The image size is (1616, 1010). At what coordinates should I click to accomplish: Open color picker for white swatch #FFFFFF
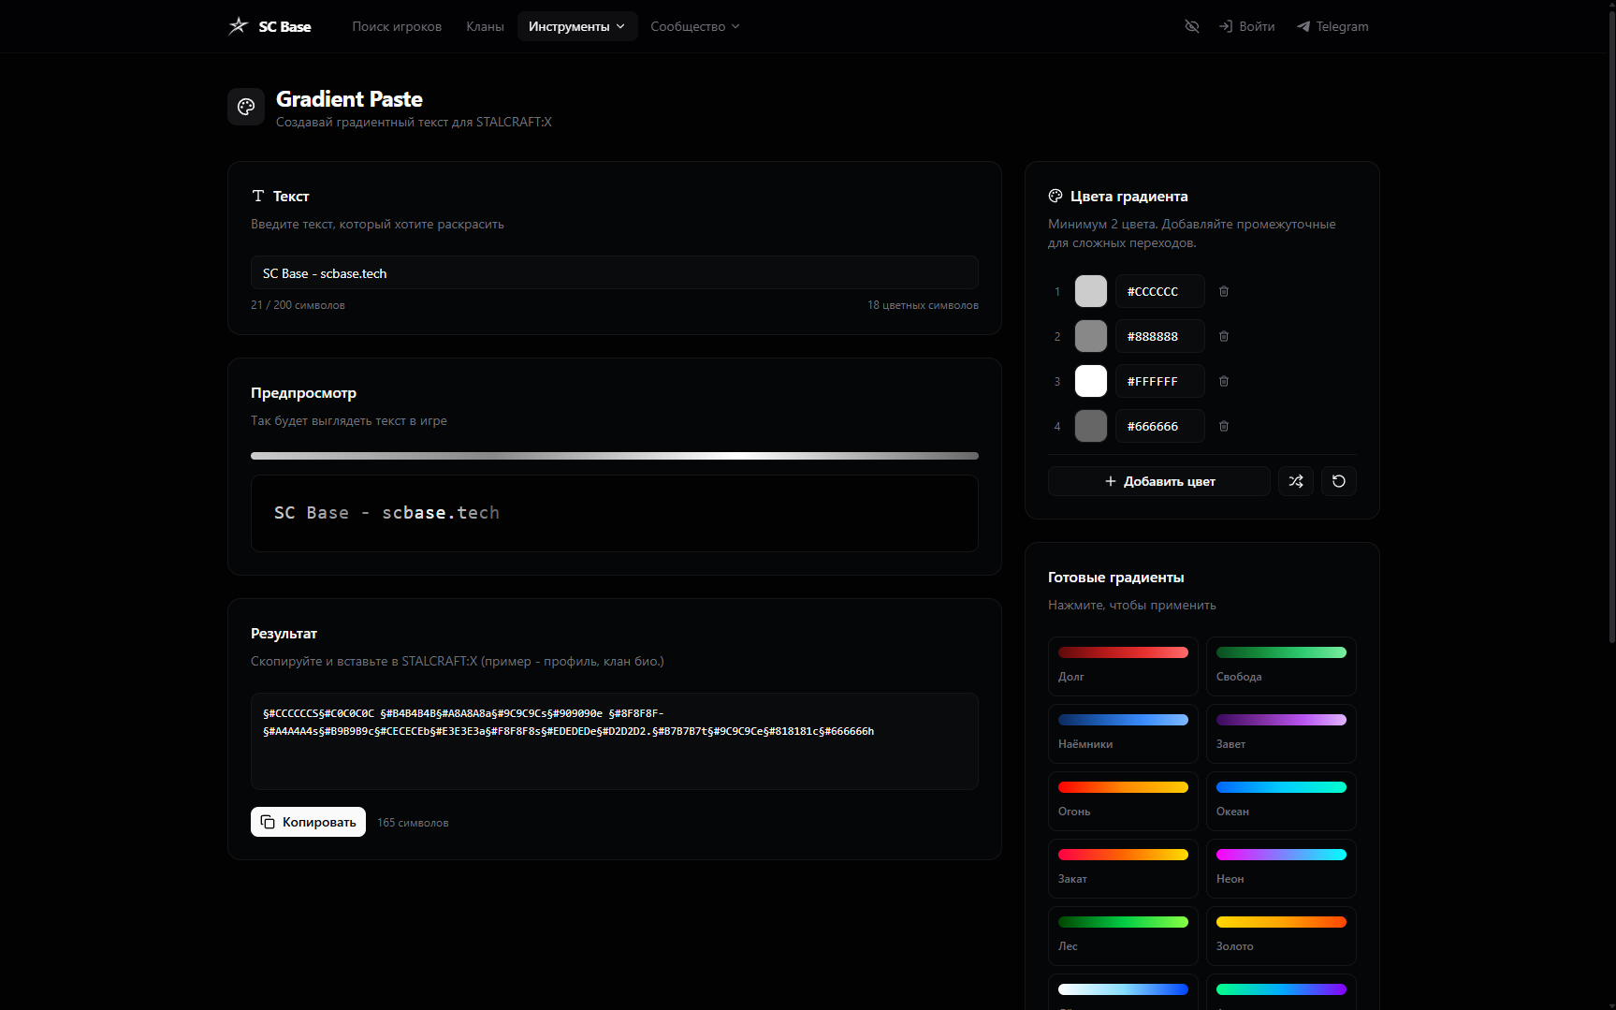pos(1091,381)
